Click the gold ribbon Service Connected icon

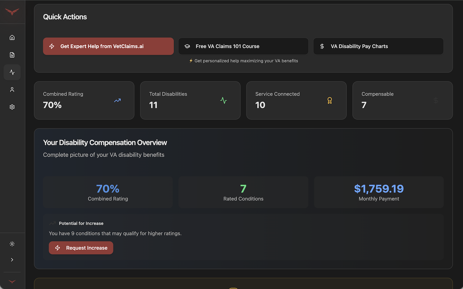(x=330, y=100)
